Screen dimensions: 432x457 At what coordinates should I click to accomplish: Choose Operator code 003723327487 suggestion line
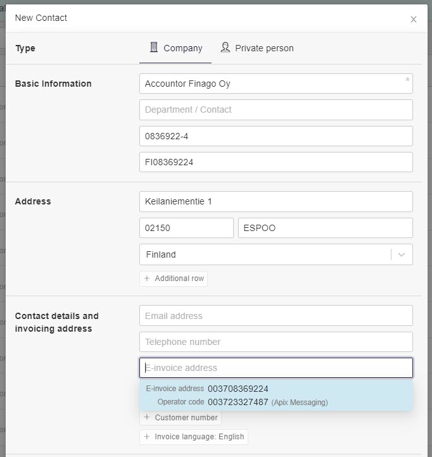[x=243, y=402]
